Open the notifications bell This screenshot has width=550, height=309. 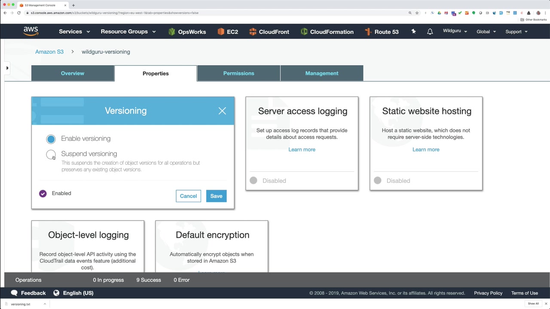430,32
